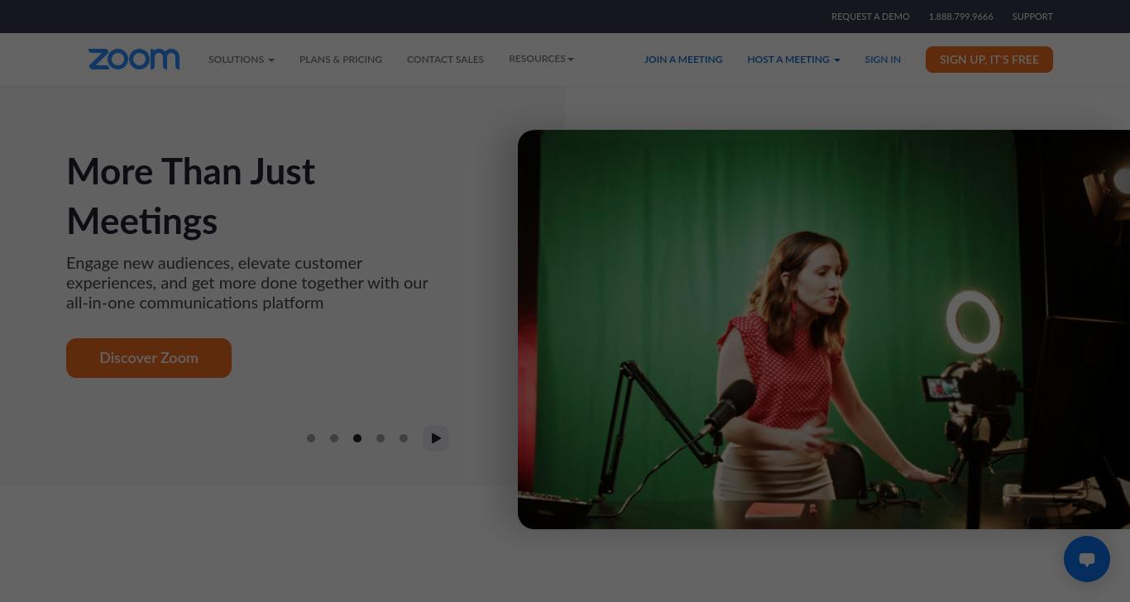The height and width of the screenshot is (602, 1130).
Task: Select the fifth carousel dot
Action: [404, 438]
